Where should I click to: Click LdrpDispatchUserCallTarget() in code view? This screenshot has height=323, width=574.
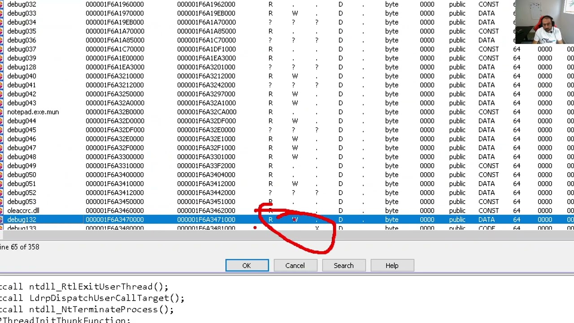(x=107, y=298)
